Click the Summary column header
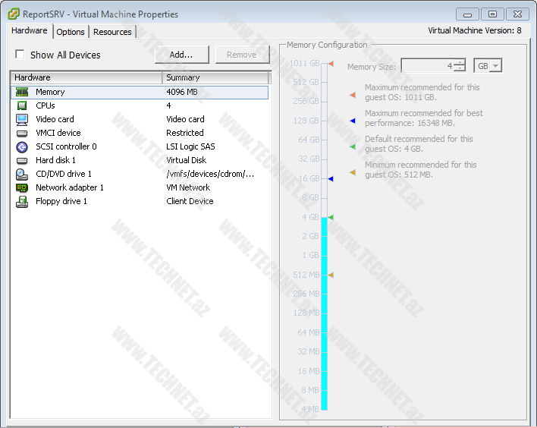 pos(215,77)
